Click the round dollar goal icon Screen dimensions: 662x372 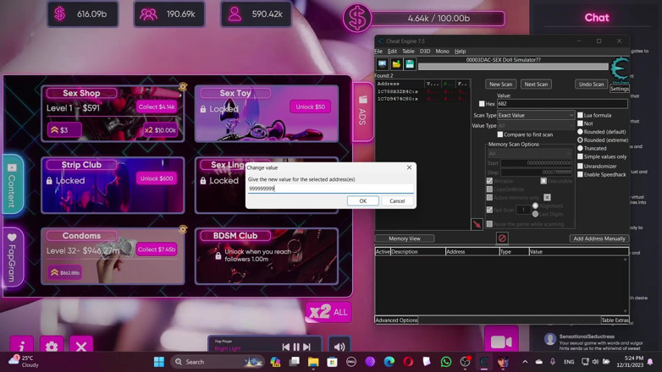coord(356,18)
